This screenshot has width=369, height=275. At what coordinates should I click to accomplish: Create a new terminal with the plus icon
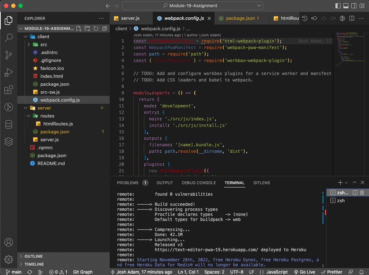pos(339,182)
